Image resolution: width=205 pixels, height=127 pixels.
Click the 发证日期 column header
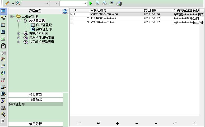158,10
